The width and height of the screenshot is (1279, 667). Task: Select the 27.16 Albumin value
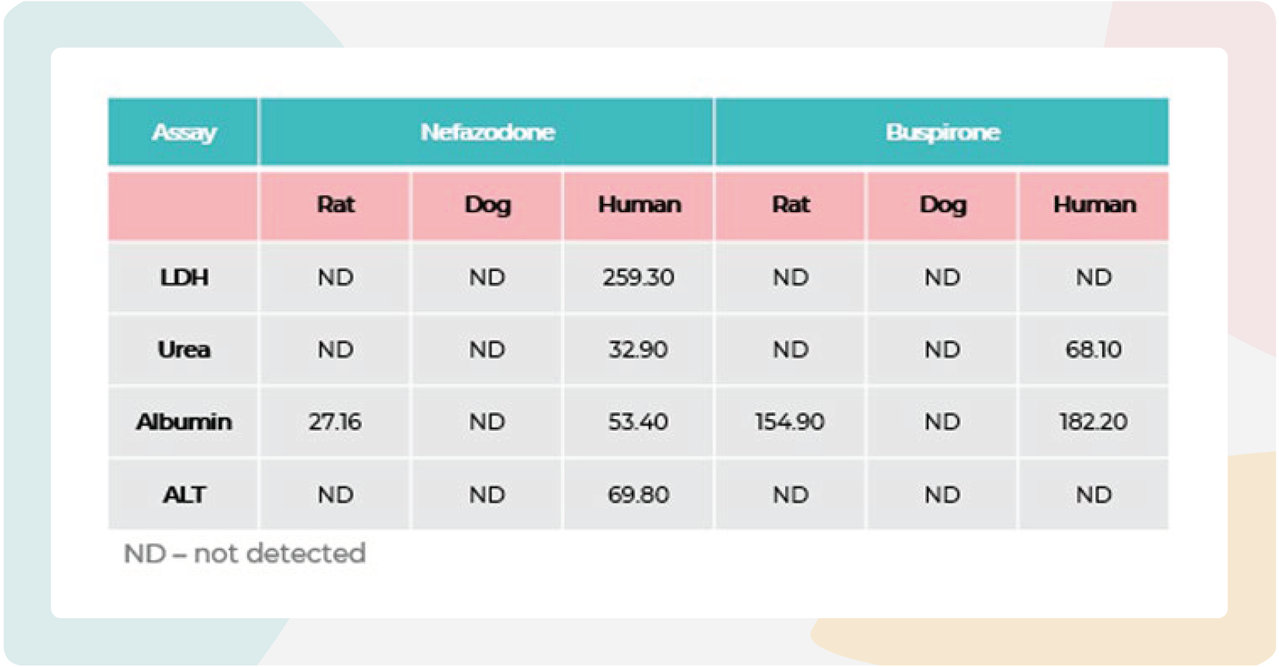(x=335, y=422)
